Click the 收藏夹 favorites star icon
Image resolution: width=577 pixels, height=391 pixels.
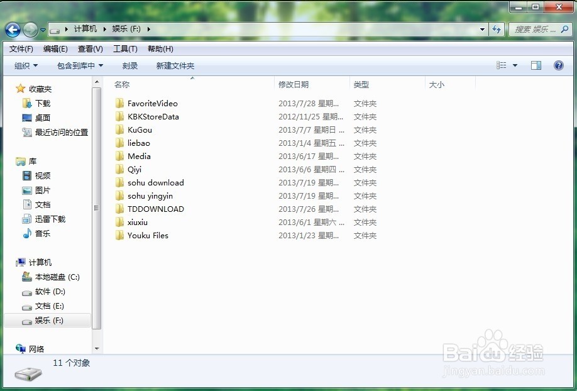[x=19, y=89]
